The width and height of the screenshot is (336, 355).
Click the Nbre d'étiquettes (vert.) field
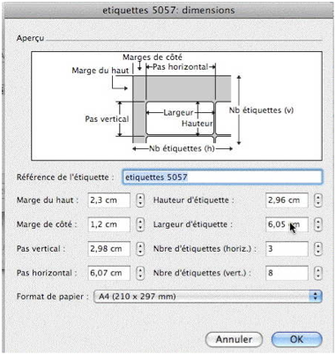(287, 273)
